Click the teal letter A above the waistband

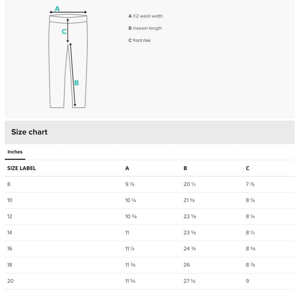click(x=57, y=8)
